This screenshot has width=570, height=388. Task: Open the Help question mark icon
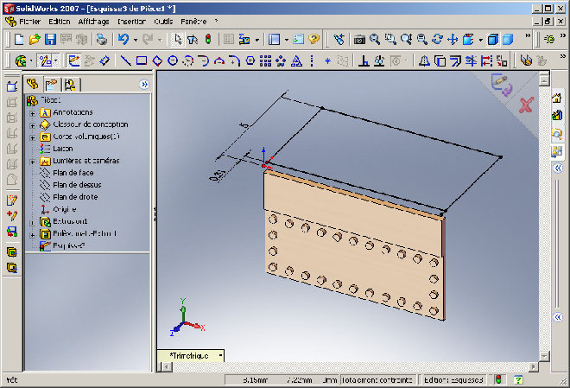pos(313,39)
